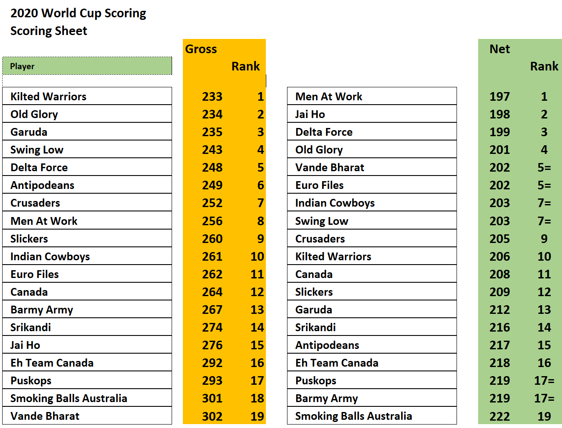Click Indian Cowboys in the net list
The image size is (562, 428).
371,203
